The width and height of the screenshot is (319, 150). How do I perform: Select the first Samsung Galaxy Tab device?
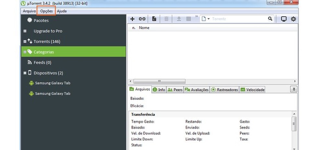point(53,83)
